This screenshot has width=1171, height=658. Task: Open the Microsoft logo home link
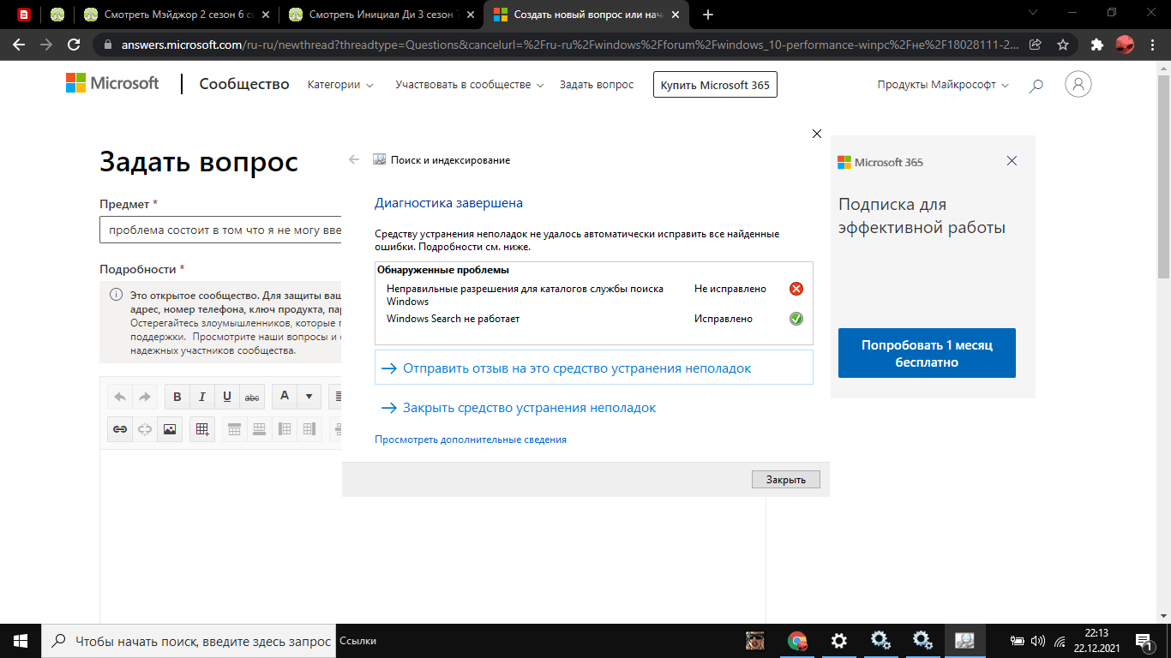pyautogui.click(x=112, y=83)
